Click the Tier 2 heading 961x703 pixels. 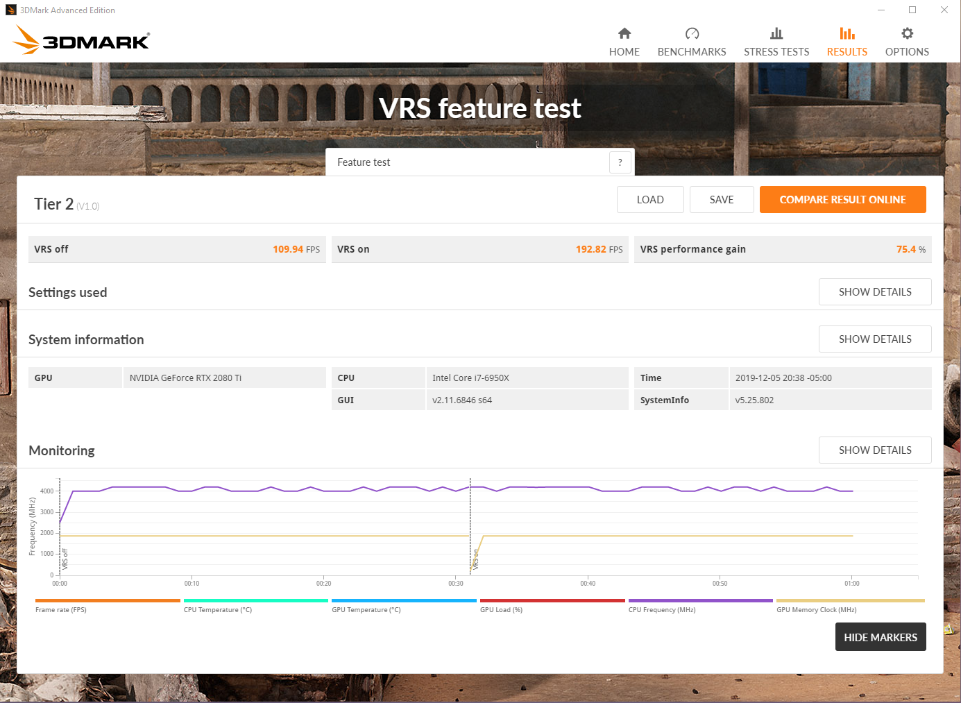point(53,204)
